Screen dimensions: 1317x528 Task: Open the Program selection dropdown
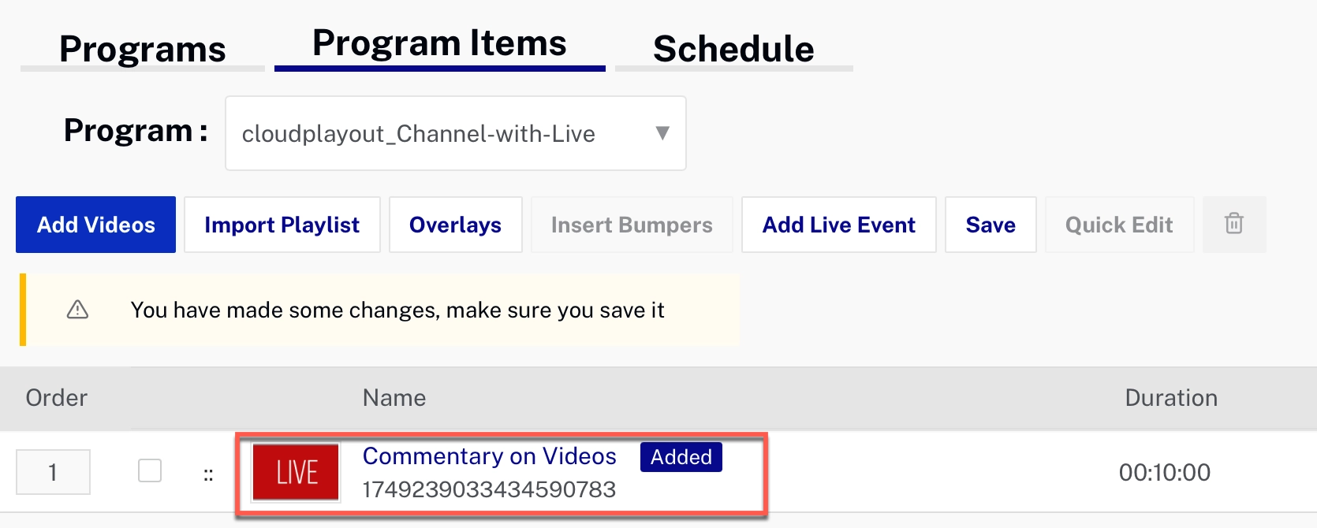tap(456, 133)
